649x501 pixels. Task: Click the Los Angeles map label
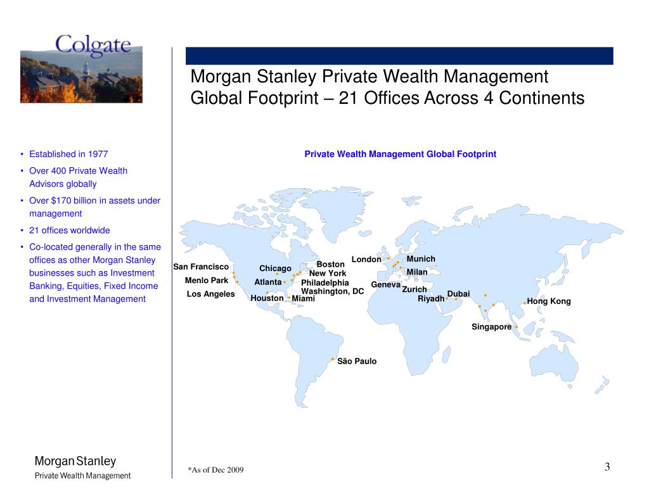pyautogui.click(x=210, y=294)
